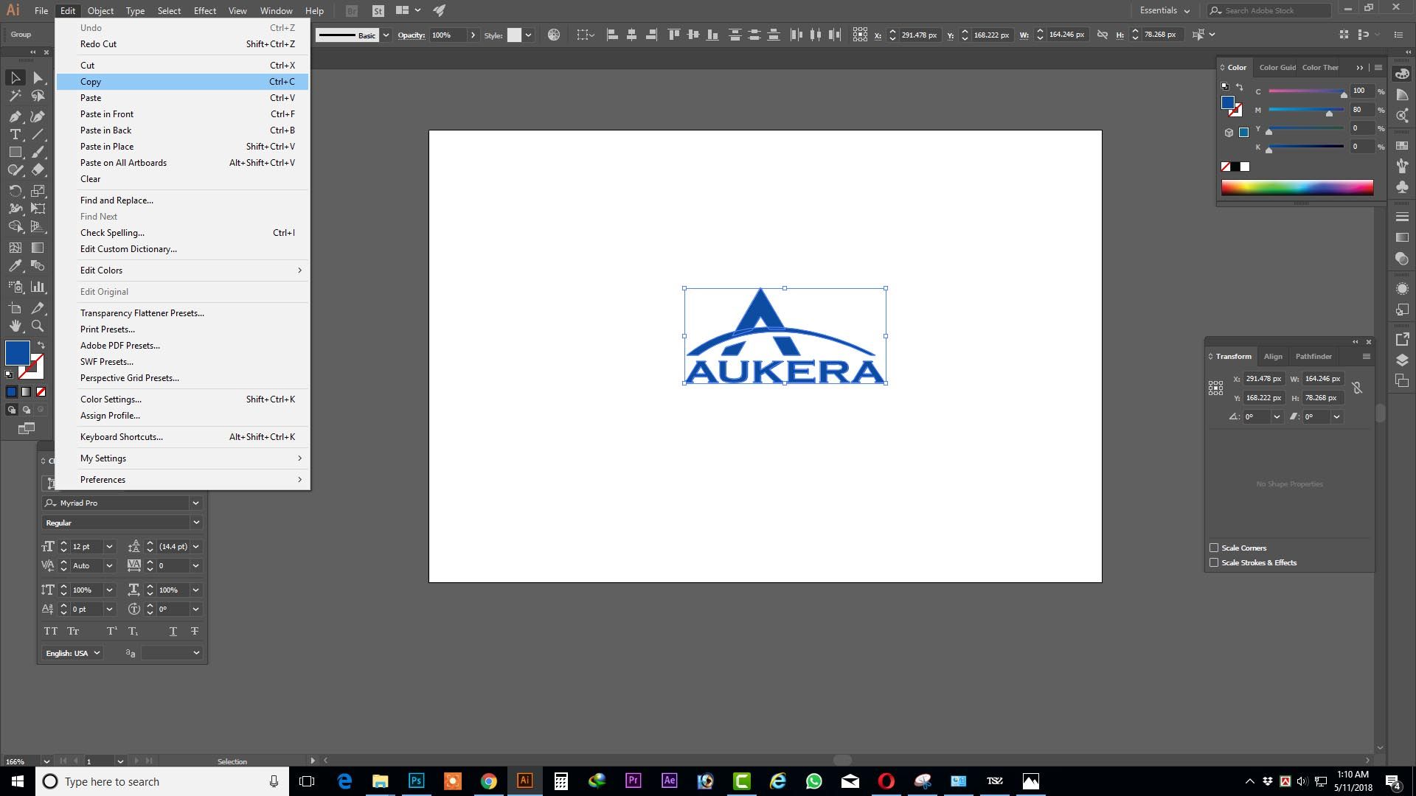Choose Paste in Place from Edit menu
This screenshot has height=796, width=1416.
(x=183, y=147)
